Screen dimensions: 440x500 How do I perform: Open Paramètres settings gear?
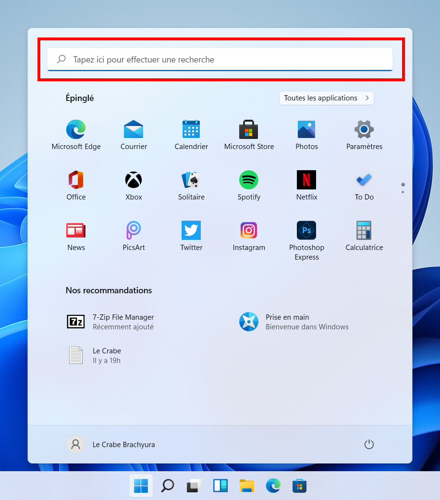[364, 135]
